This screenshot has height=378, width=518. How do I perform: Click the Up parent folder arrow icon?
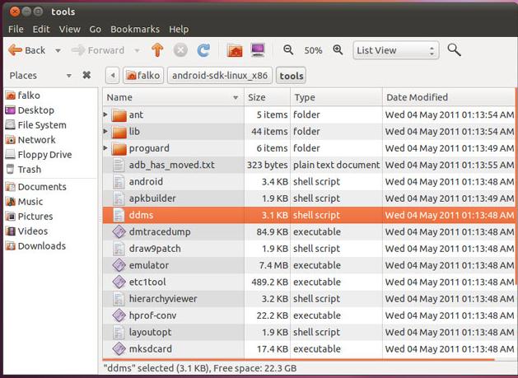tap(157, 50)
